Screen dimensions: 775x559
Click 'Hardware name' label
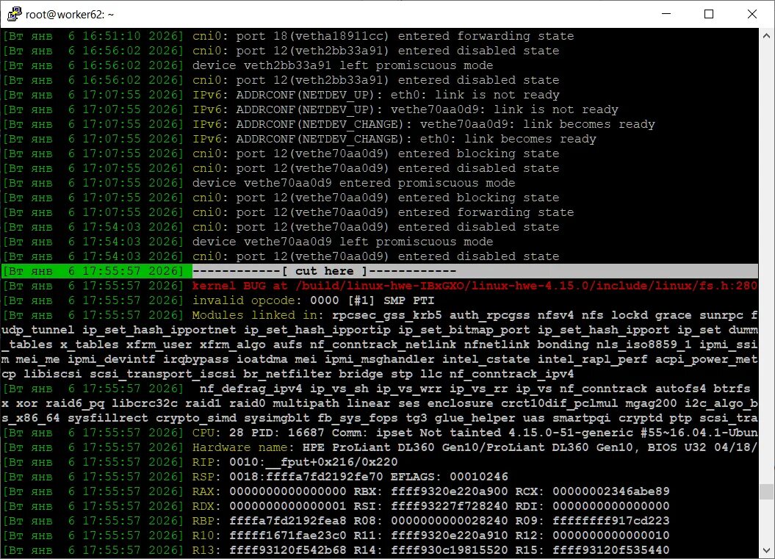click(x=239, y=447)
